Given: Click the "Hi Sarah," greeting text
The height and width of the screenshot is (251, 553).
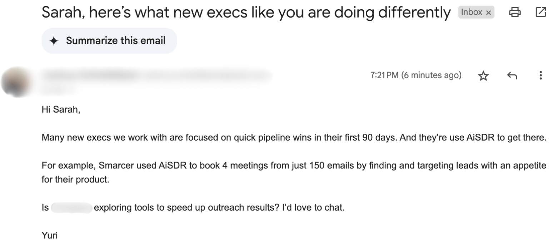Looking at the screenshot, I should [61, 110].
